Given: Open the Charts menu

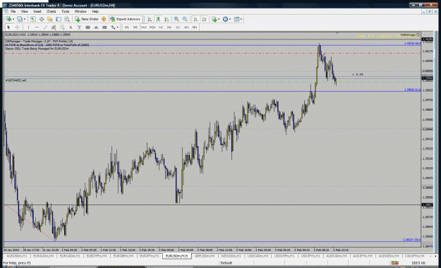Looking at the screenshot, I should 52,11.
